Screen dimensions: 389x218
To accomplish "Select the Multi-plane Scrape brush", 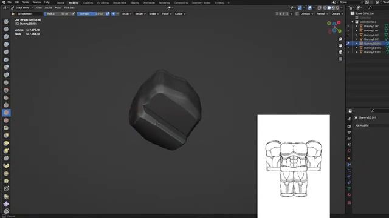I will point(6,121).
